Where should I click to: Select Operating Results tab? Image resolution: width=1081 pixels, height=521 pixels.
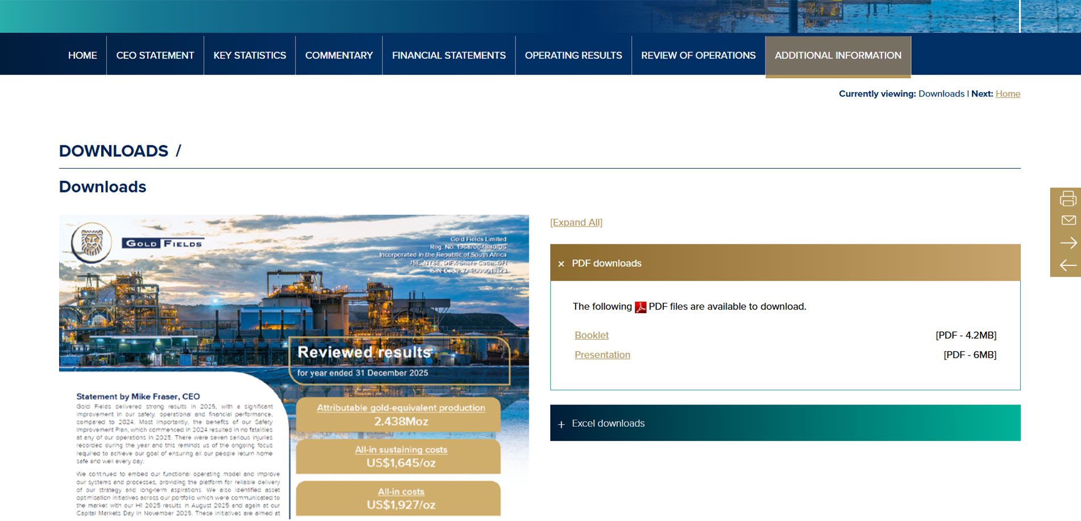coord(573,55)
